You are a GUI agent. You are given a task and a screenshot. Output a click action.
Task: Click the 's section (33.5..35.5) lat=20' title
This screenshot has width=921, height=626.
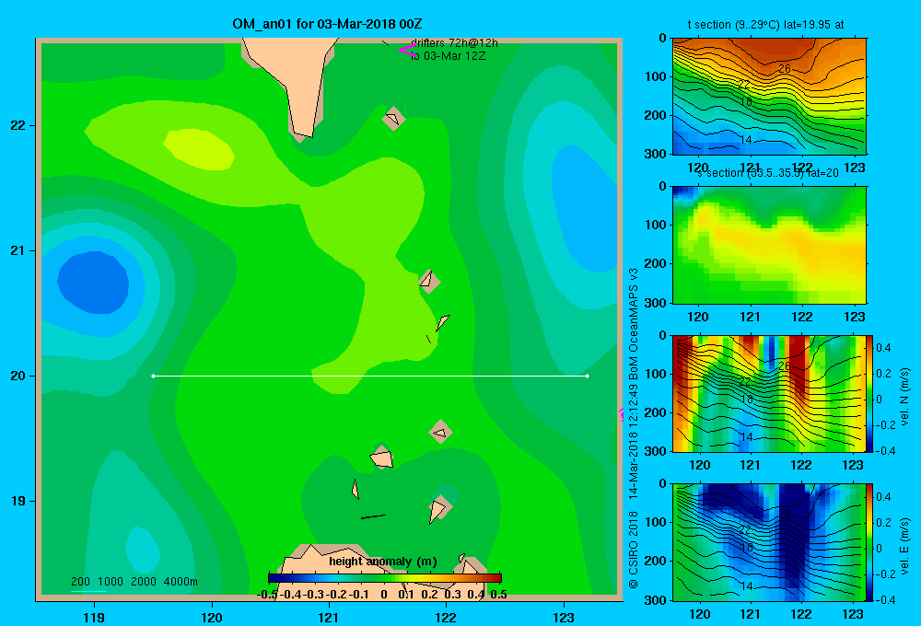click(x=768, y=173)
